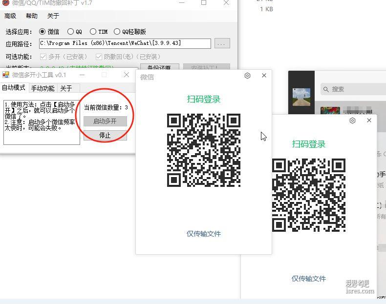The width and height of the screenshot is (386, 304).
Task: Click 扫码登录 heading in first login window
Action: point(204,99)
